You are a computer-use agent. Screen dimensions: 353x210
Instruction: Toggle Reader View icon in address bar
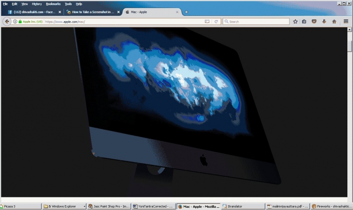pyautogui.click(x=207, y=21)
